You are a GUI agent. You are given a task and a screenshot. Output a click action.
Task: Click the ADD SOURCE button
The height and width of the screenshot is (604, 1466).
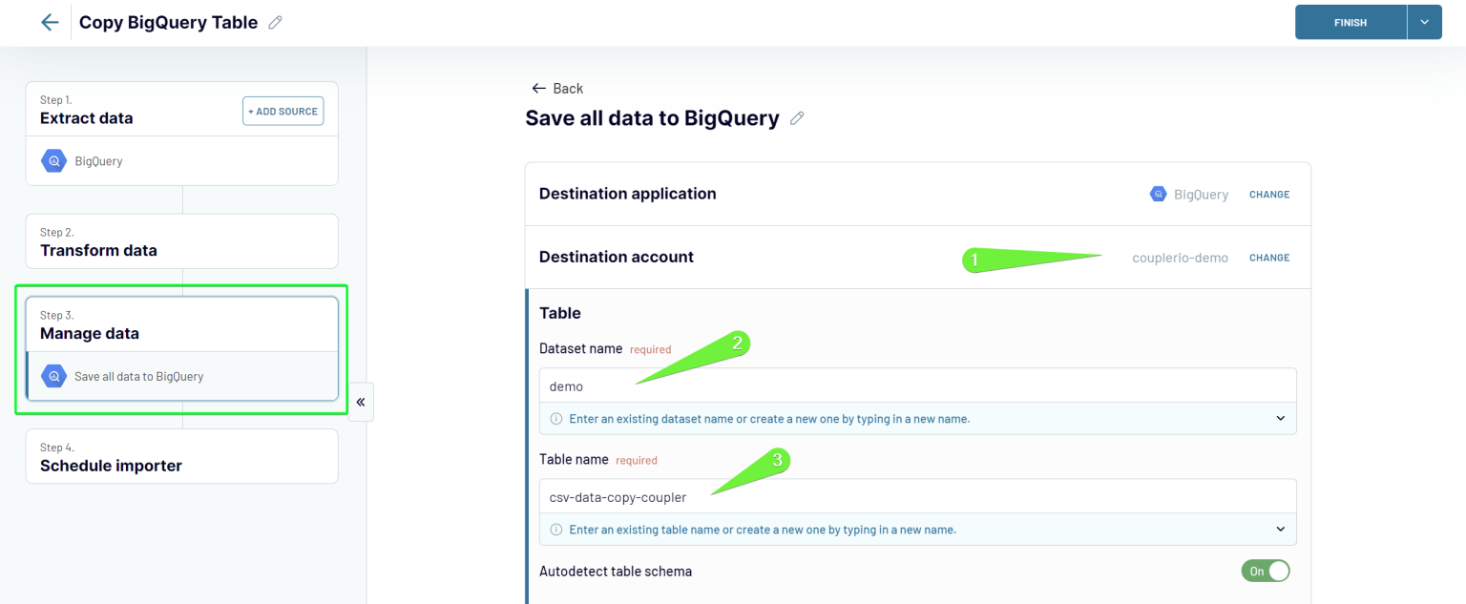coord(283,111)
